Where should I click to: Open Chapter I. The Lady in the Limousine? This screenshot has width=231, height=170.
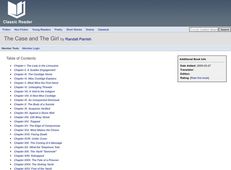[36, 66]
